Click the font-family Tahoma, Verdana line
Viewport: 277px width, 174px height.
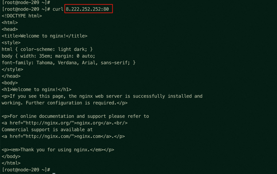click(68, 63)
